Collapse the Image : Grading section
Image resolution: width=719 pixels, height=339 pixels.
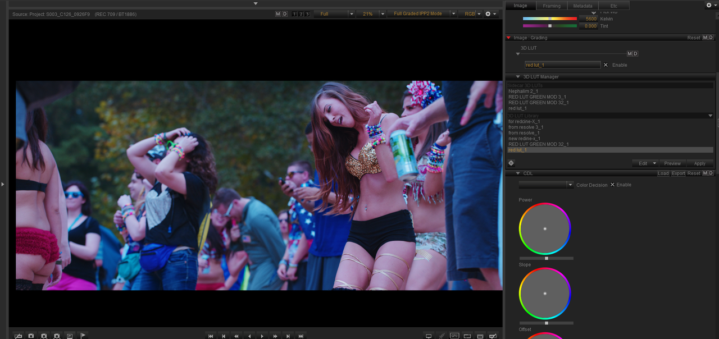click(x=508, y=38)
